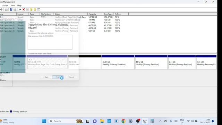Open the Windows Start menu
The height and width of the screenshot is (125, 222).
(44, 121)
